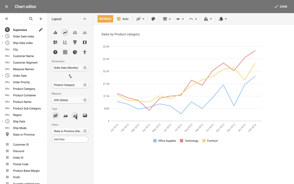Click the search icon in data panel
Viewport: 294px width, 184px height.
pyautogui.click(x=31, y=19)
